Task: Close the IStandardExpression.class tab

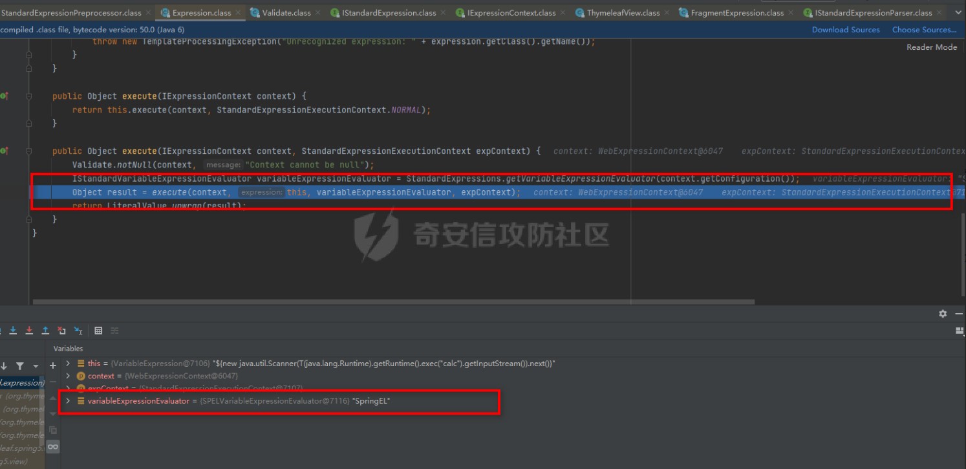Action: click(443, 13)
